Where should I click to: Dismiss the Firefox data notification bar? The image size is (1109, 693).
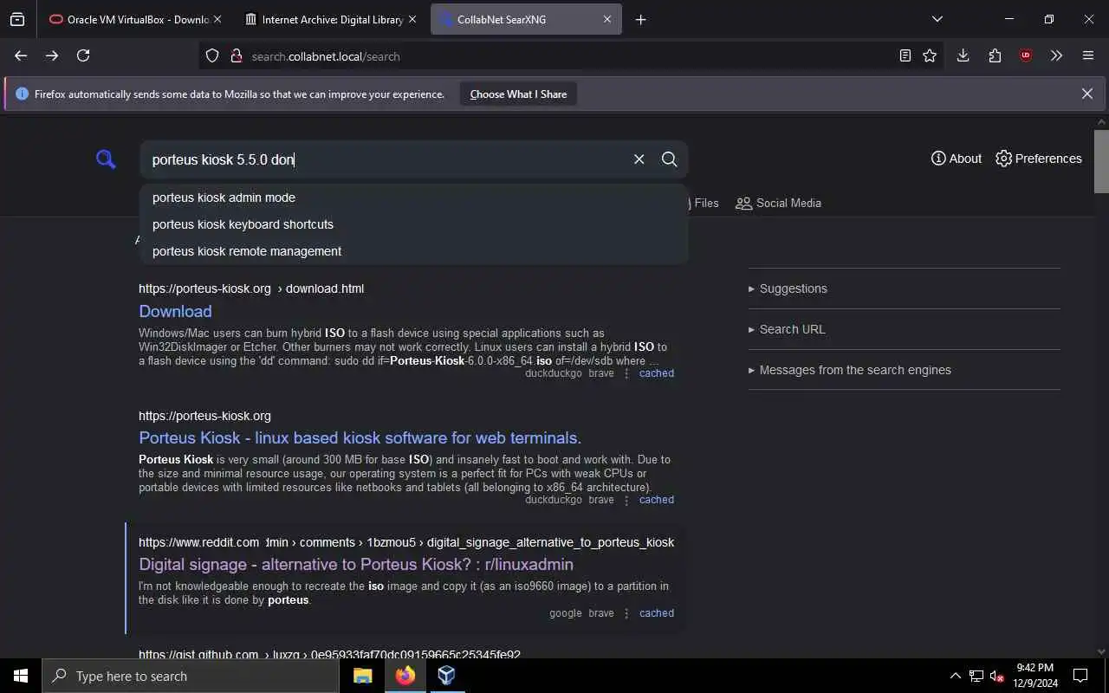point(1087,94)
